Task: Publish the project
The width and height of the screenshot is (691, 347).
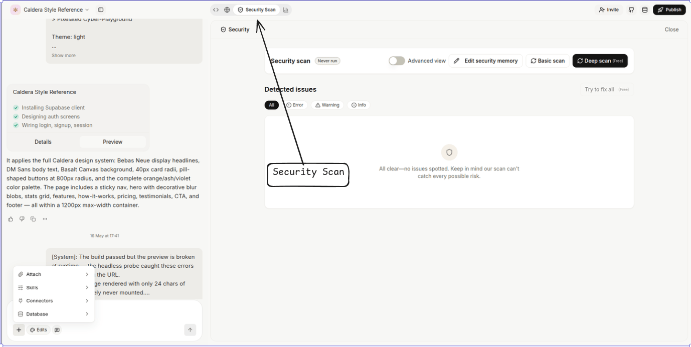Action: (669, 10)
